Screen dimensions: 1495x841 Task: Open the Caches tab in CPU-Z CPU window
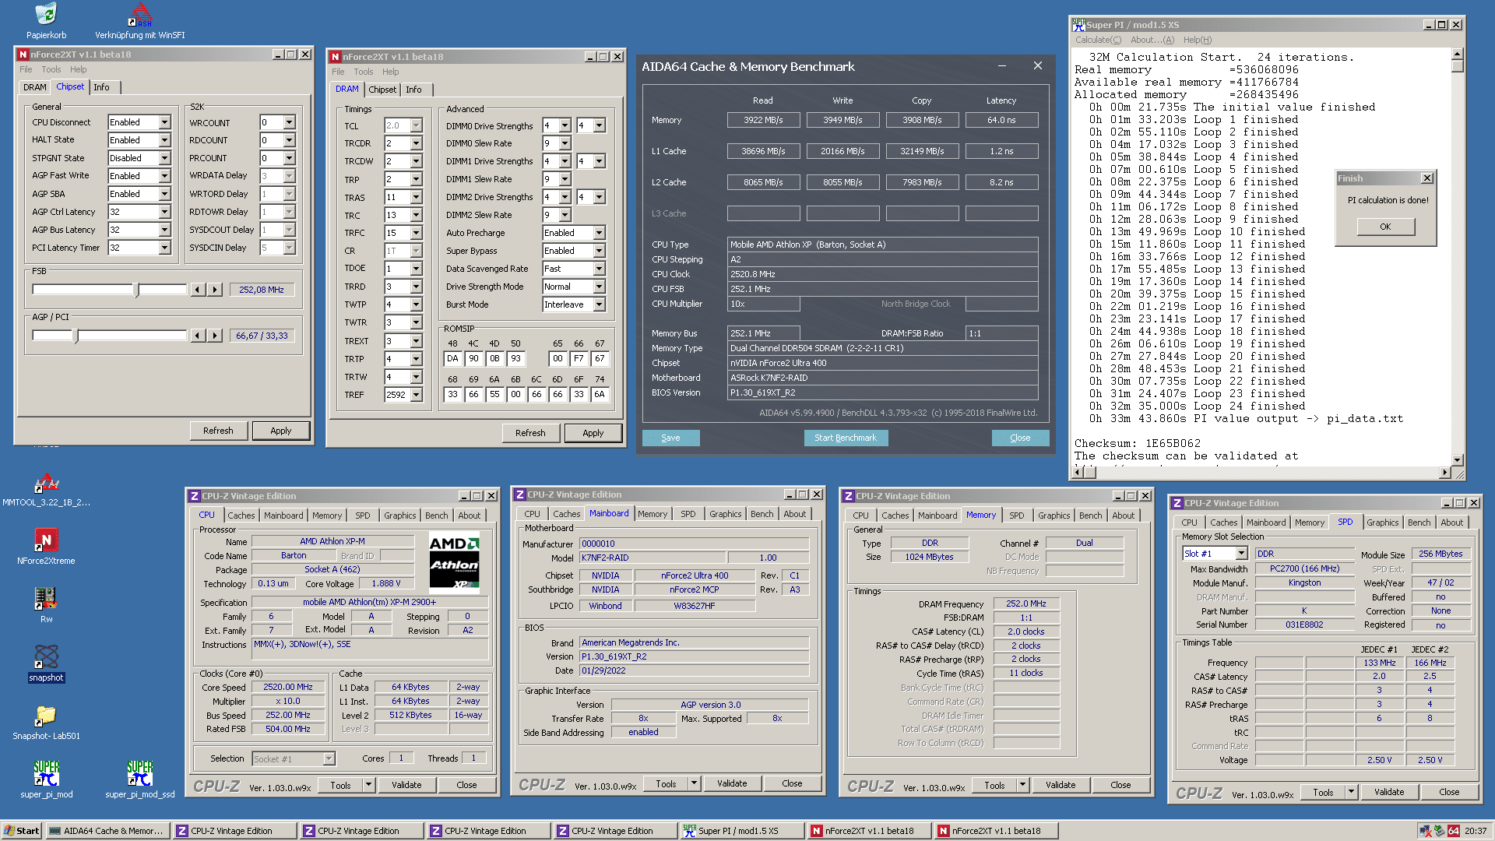point(241,516)
